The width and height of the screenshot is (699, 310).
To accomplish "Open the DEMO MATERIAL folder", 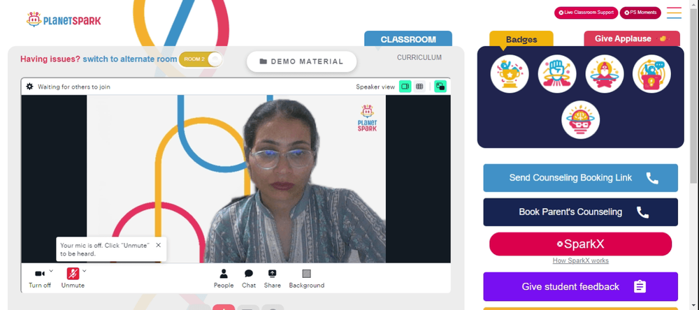I will click(x=301, y=61).
